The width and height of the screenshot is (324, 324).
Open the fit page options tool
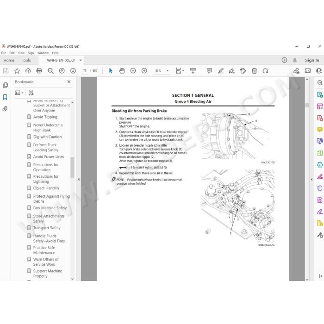[180, 71]
